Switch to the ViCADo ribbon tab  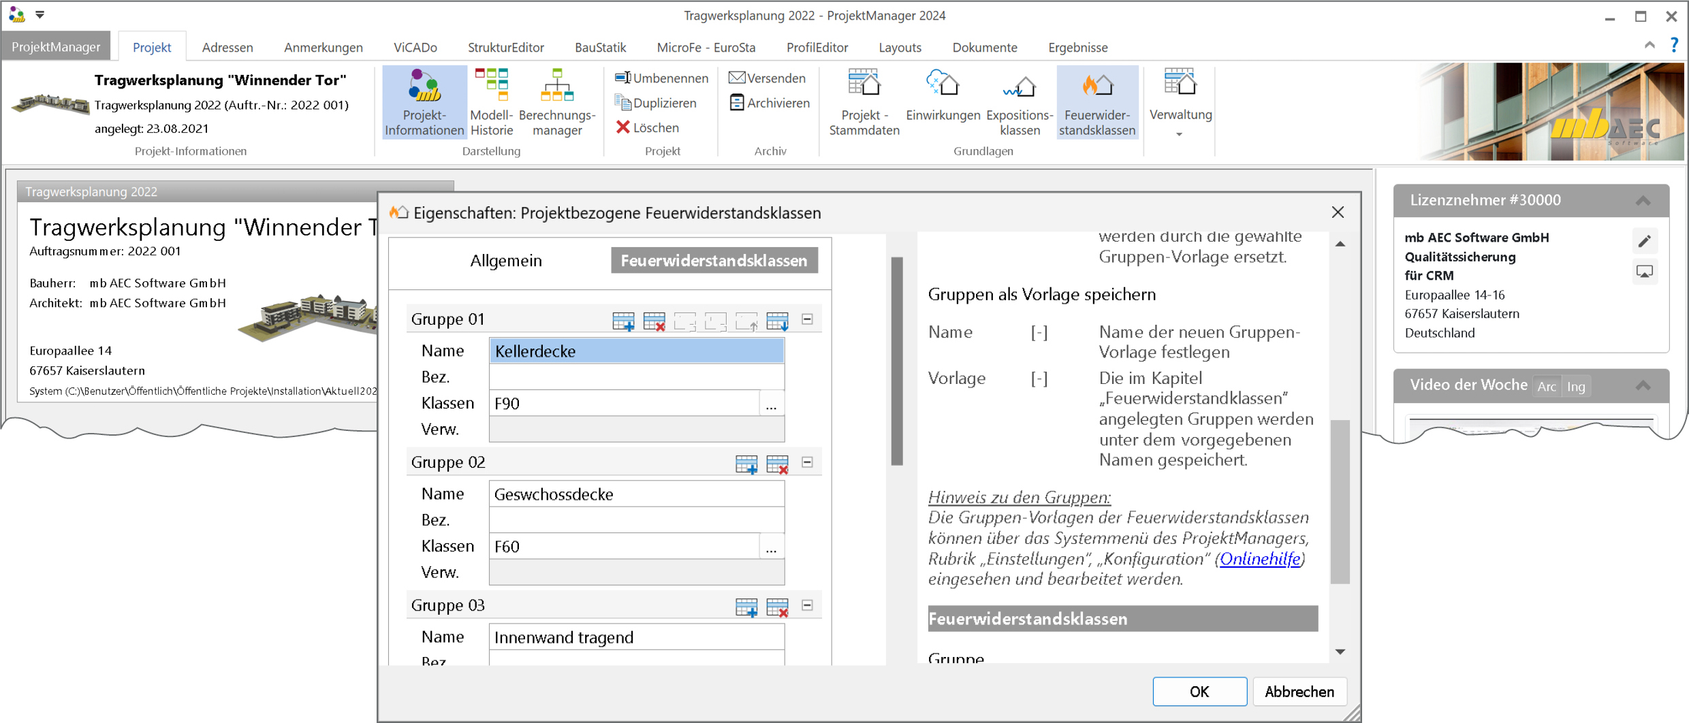[x=415, y=47]
